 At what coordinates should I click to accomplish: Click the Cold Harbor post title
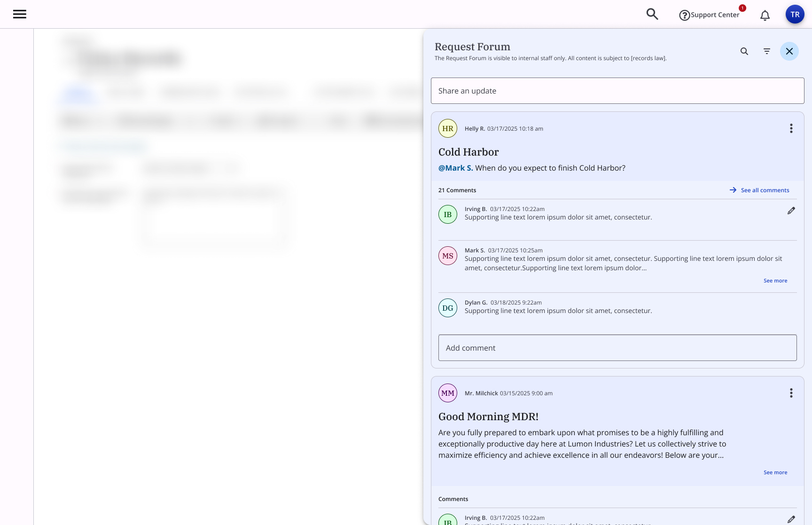[468, 152]
